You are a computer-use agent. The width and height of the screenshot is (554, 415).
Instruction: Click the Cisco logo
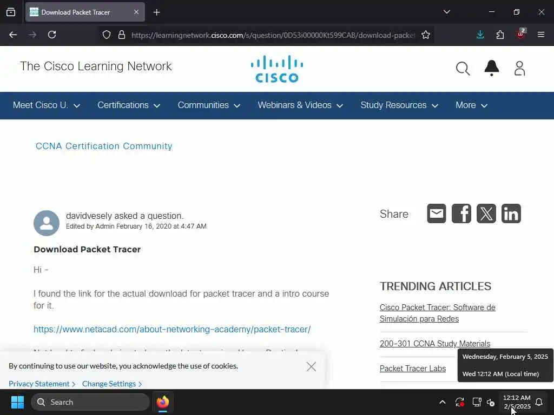277,69
